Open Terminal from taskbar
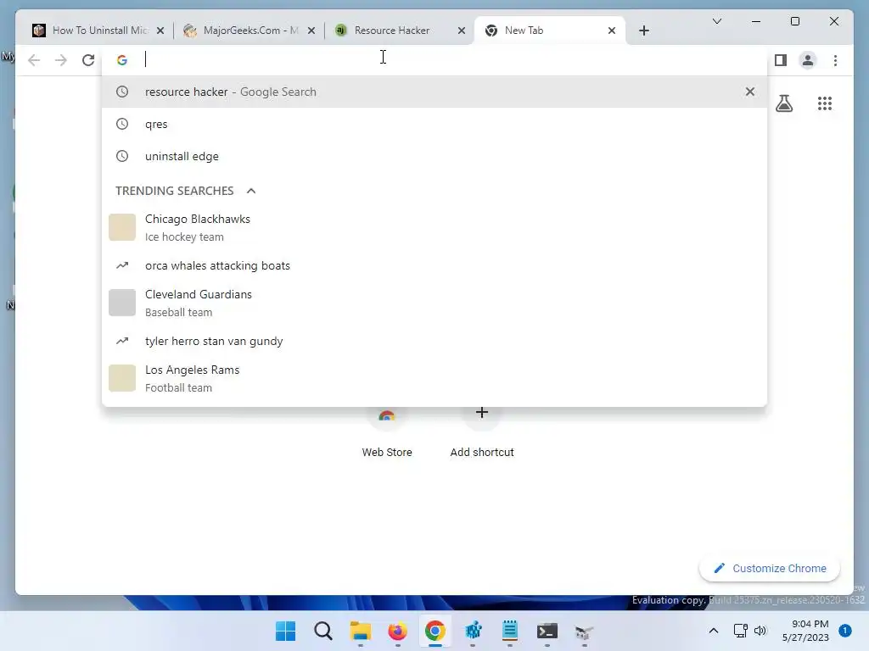869x651 pixels. (547, 631)
